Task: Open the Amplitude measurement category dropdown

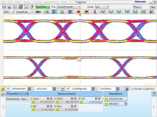Action: click(25, 12)
